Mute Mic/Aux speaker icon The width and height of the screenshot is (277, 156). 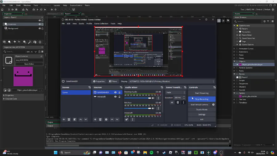coord(153,108)
